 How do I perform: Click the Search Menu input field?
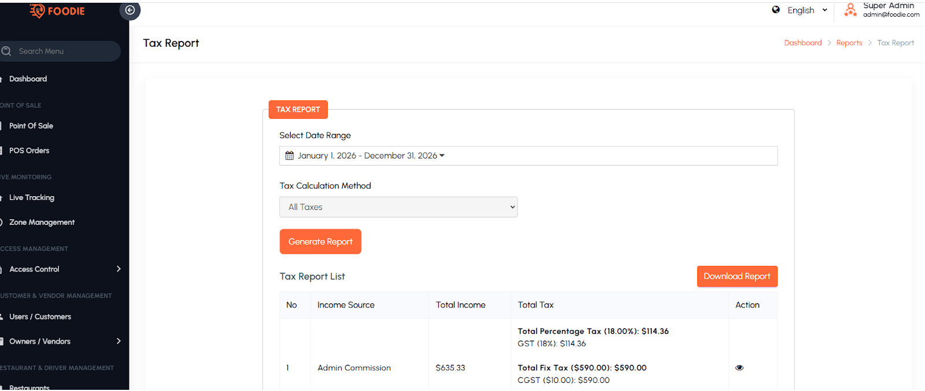(64, 51)
